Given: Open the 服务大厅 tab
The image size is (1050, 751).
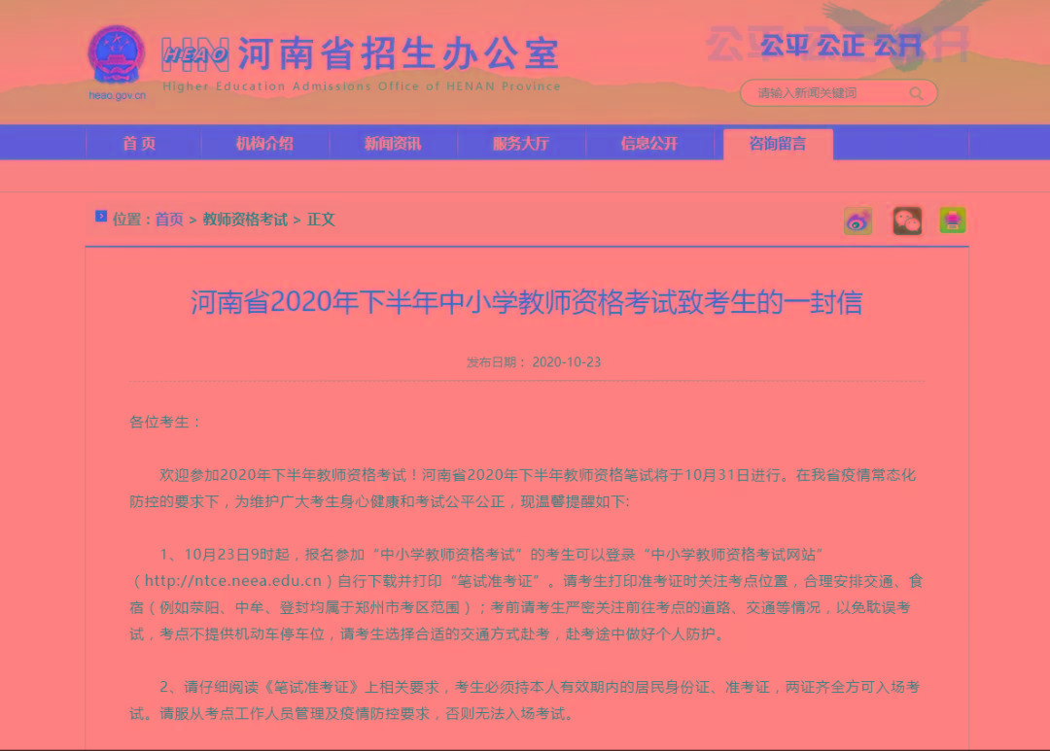Looking at the screenshot, I should pyautogui.click(x=521, y=143).
